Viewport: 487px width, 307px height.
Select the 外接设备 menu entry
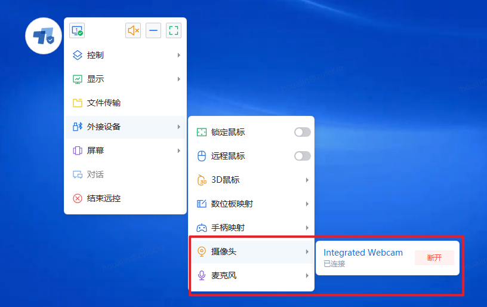[125, 127]
